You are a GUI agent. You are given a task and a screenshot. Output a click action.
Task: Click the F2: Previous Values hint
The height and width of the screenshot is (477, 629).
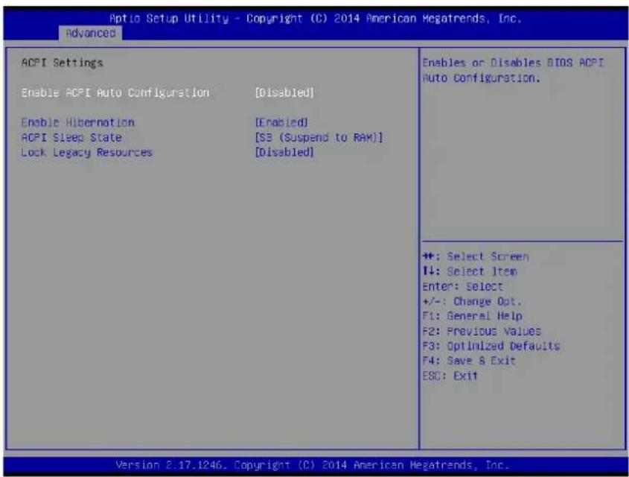coord(482,331)
